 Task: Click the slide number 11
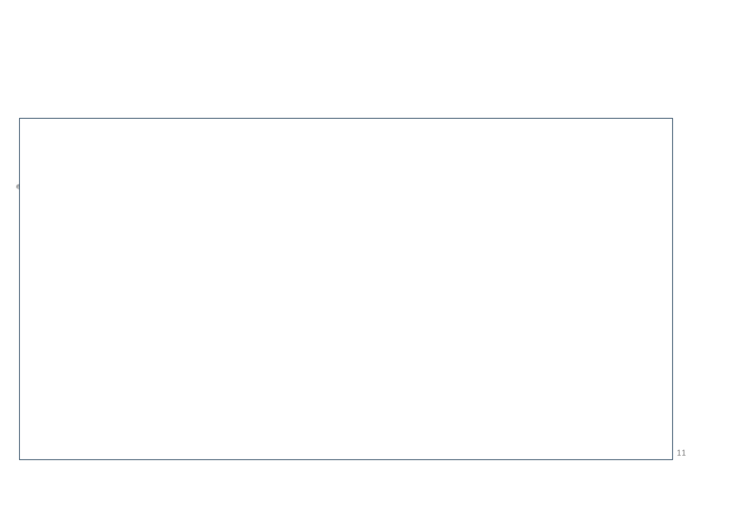[x=681, y=453]
